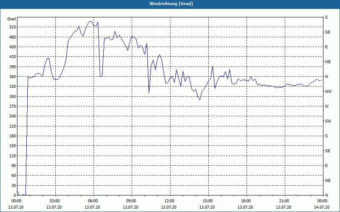This screenshot has width=340, height=212.
Task: Click the y-axis value '120'
Action: click(13, 156)
